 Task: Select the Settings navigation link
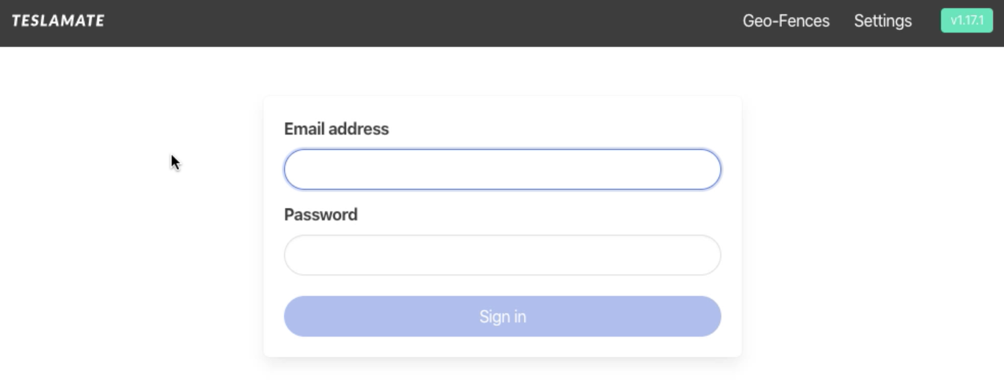[x=883, y=21]
